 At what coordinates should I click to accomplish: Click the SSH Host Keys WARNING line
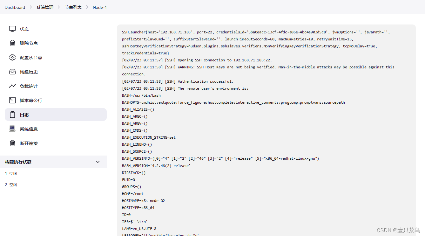coord(258,71)
